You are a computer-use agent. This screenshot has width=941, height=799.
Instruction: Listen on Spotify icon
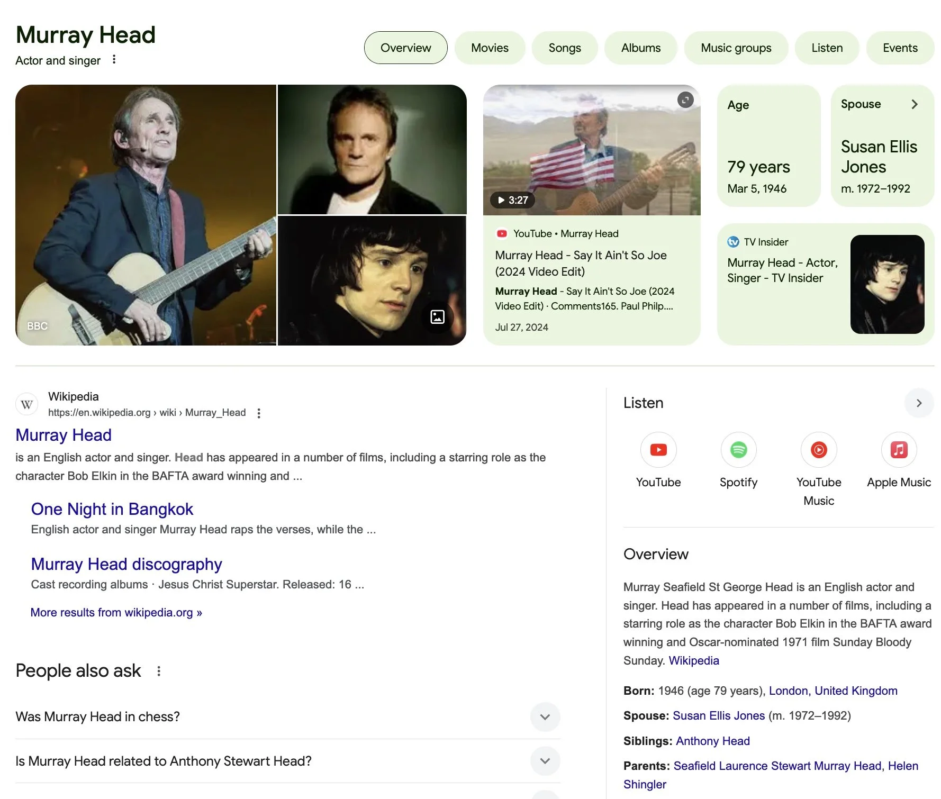(x=738, y=450)
